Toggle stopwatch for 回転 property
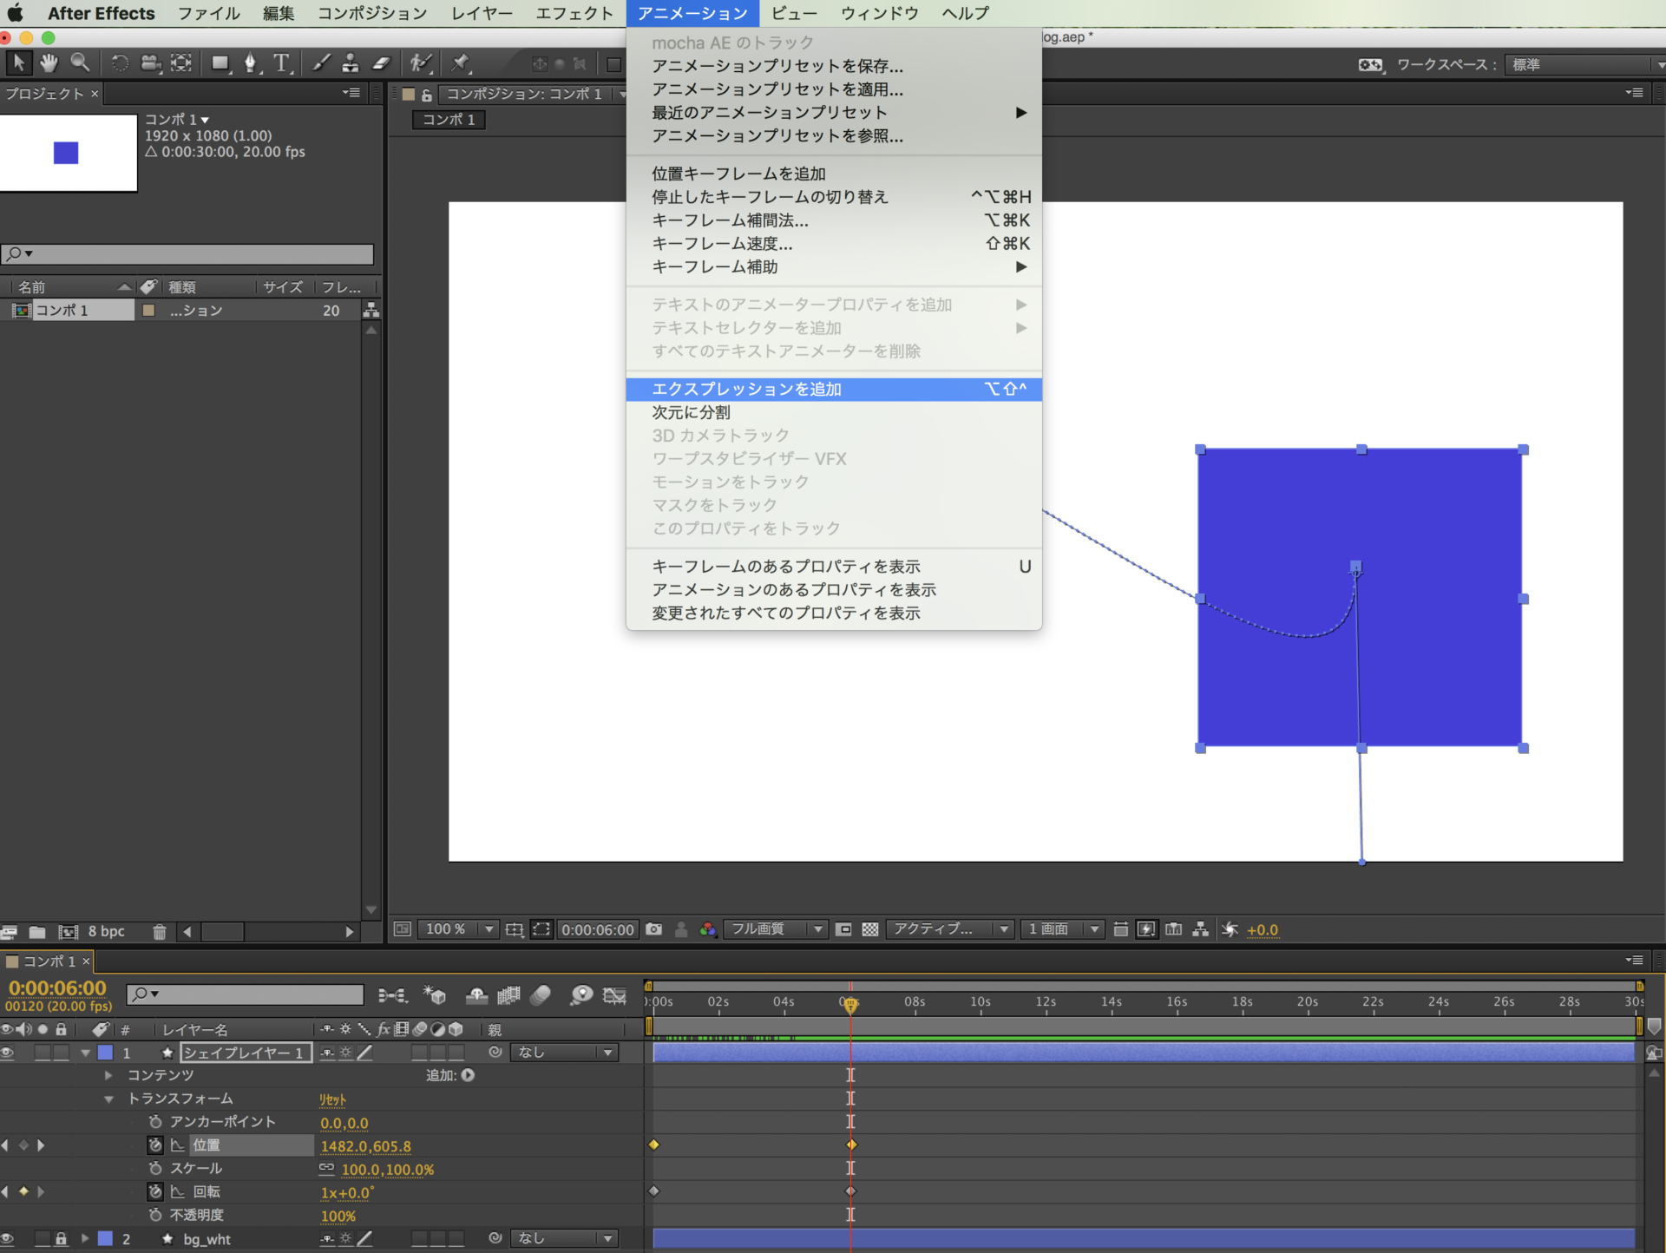The image size is (1666, 1253). [x=155, y=1191]
